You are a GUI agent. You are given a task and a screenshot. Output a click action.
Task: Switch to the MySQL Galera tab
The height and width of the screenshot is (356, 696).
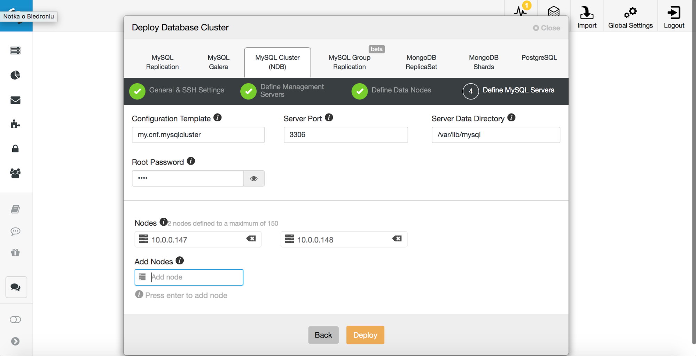point(218,62)
